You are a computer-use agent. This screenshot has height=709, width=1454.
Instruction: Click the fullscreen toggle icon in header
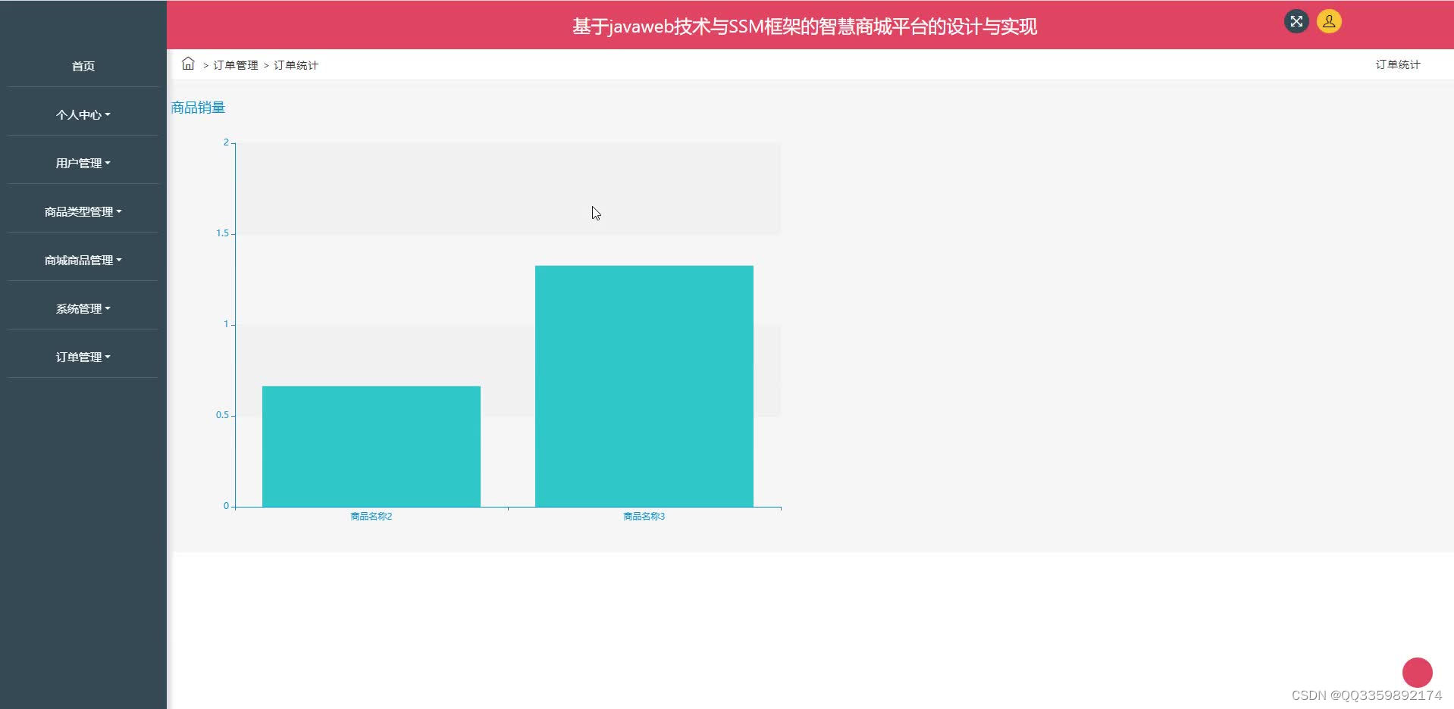click(x=1296, y=21)
